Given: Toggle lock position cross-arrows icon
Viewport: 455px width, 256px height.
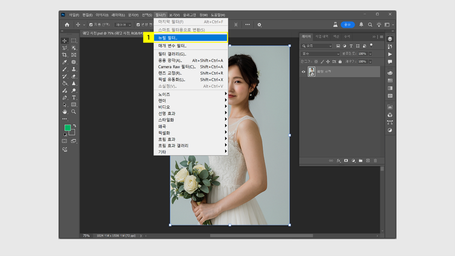Looking at the screenshot, I should [x=328, y=61].
